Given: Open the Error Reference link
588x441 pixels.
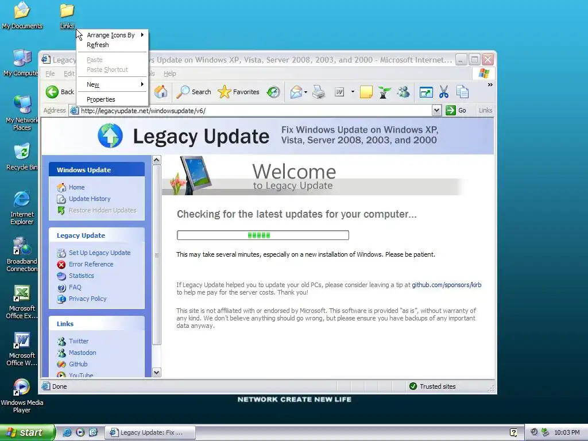Looking at the screenshot, I should tap(91, 264).
